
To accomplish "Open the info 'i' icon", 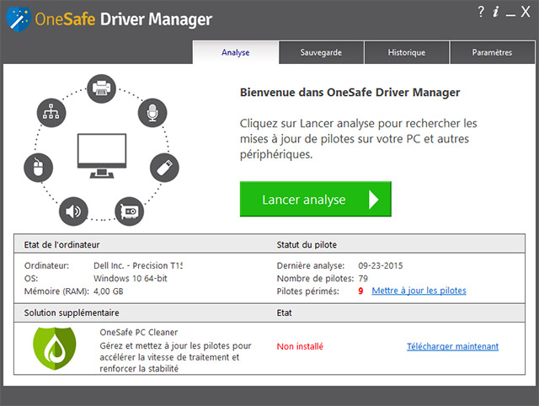I will (x=495, y=12).
